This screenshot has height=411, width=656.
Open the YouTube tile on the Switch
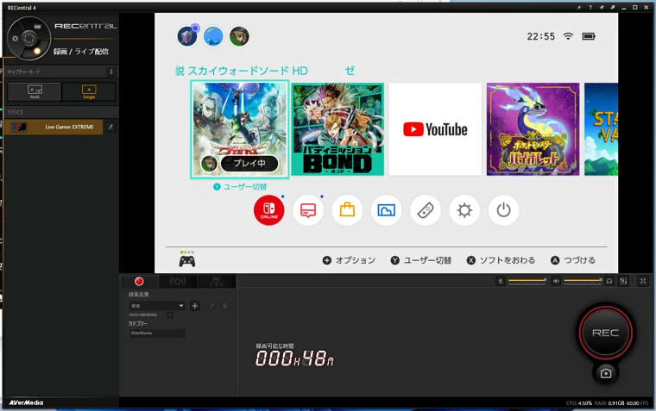click(x=435, y=129)
